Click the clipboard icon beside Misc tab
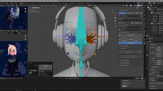The height and width of the screenshot is (91, 163). click(x=141, y=13)
